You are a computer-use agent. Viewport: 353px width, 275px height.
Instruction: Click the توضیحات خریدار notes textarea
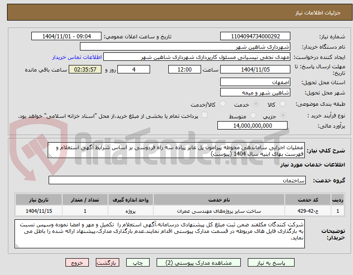[x=159, y=234]
